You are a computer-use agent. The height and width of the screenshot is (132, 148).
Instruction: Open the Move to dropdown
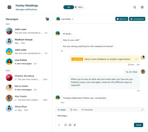122,19
